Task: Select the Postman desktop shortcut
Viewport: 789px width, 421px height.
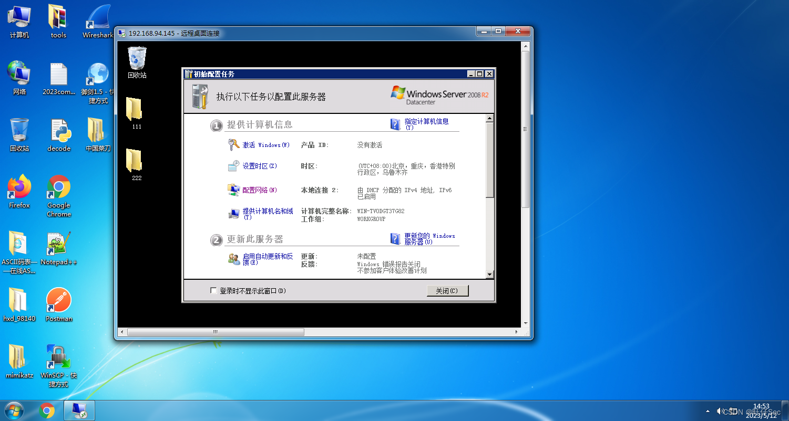Action: coord(58,304)
